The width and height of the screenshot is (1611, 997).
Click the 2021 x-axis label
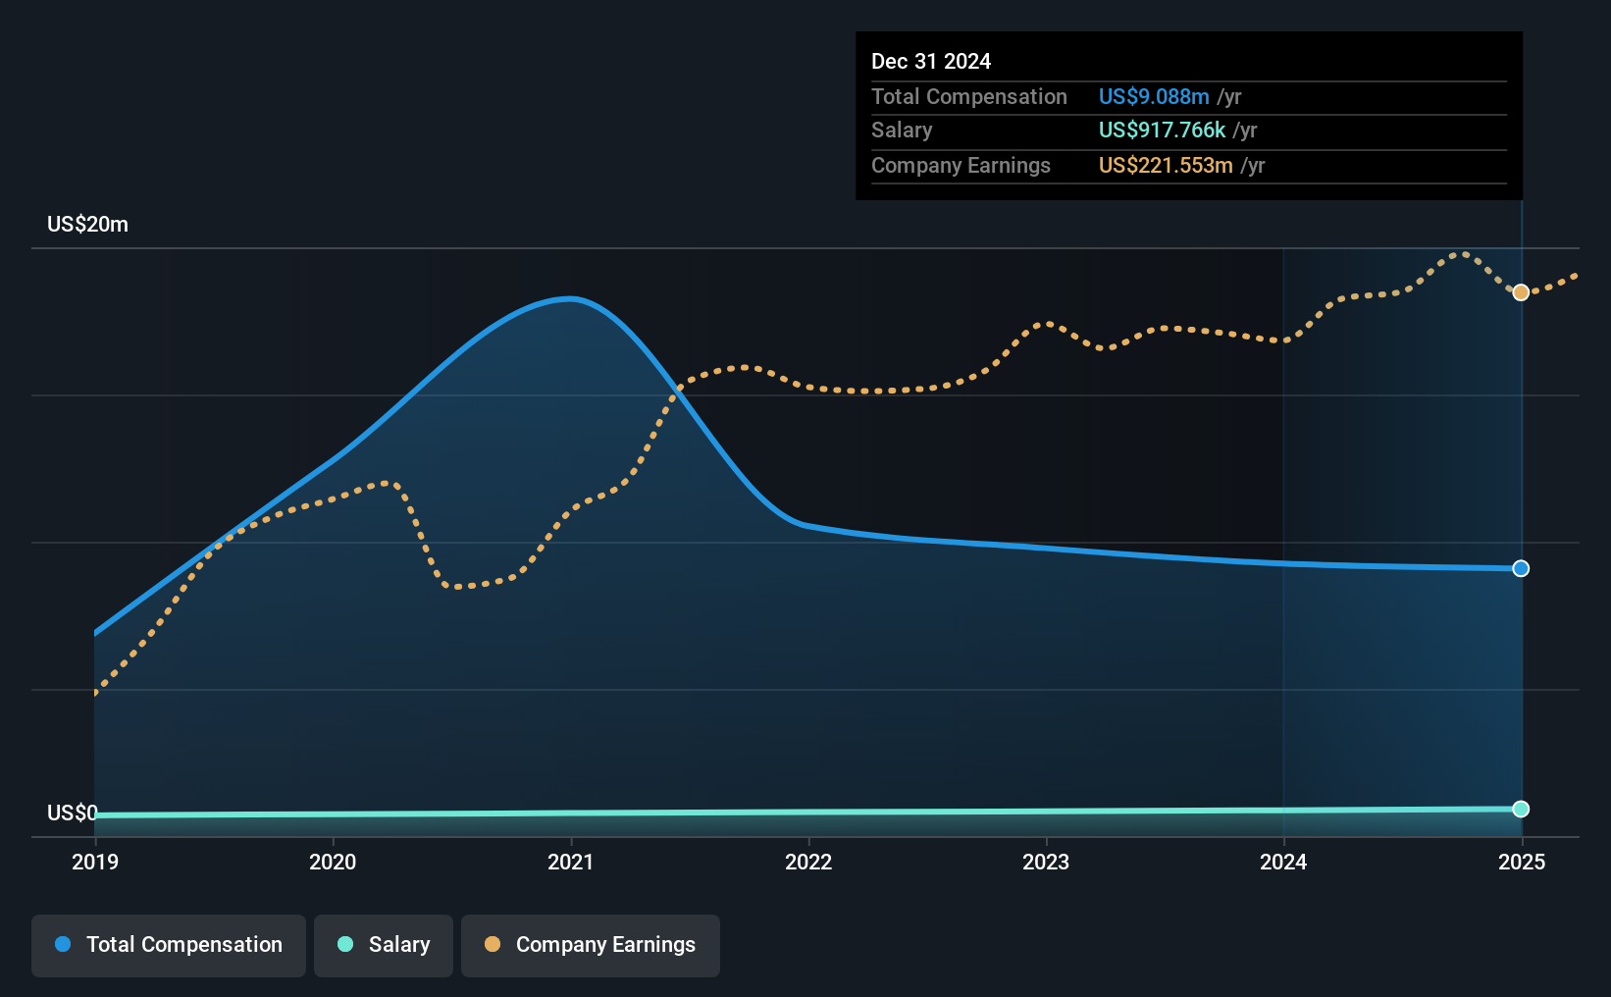[571, 862]
